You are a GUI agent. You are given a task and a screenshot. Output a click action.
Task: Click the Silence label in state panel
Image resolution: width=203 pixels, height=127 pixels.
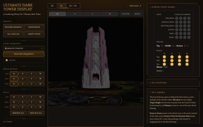tap(159, 67)
